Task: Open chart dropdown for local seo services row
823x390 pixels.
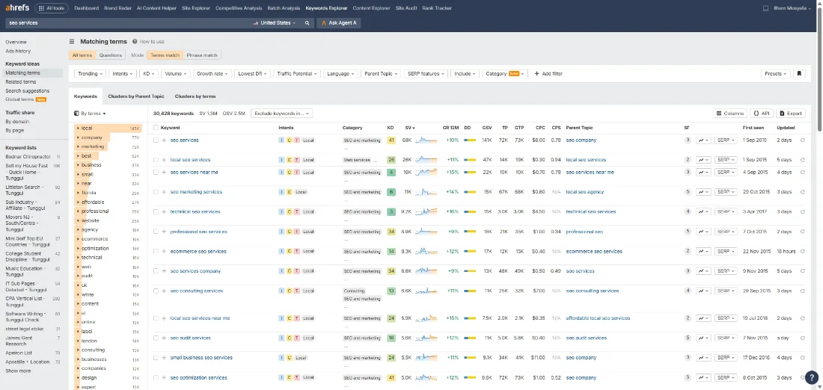Action: click(x=703, y=160)
